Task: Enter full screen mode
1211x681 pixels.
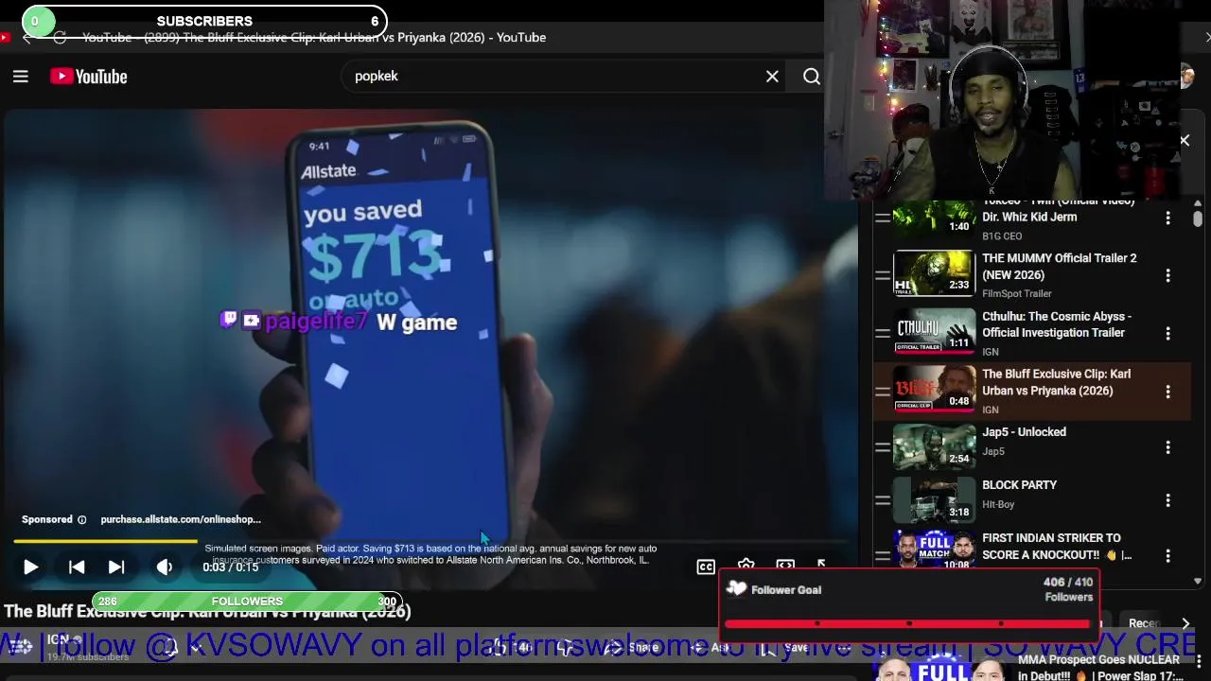Action: [822, 565]
